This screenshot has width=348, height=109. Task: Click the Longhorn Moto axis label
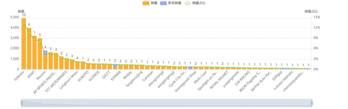[68, 81]
